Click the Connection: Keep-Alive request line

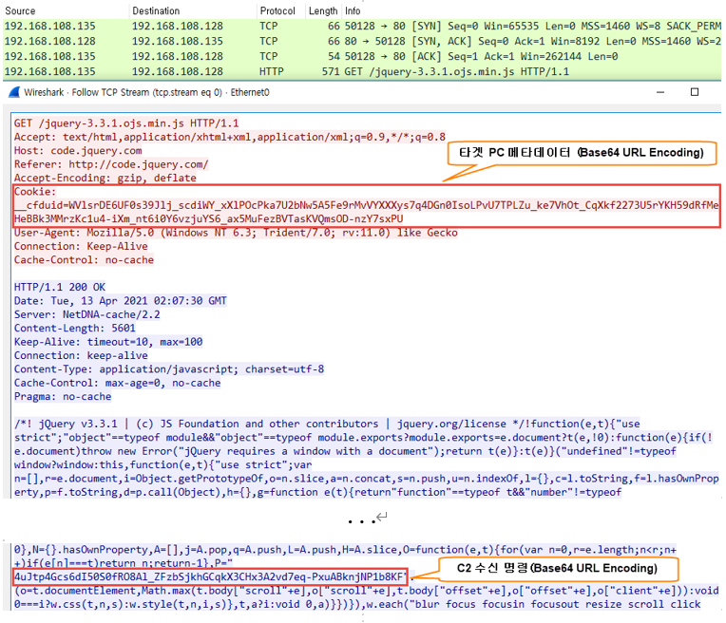(x=81, y=246)
